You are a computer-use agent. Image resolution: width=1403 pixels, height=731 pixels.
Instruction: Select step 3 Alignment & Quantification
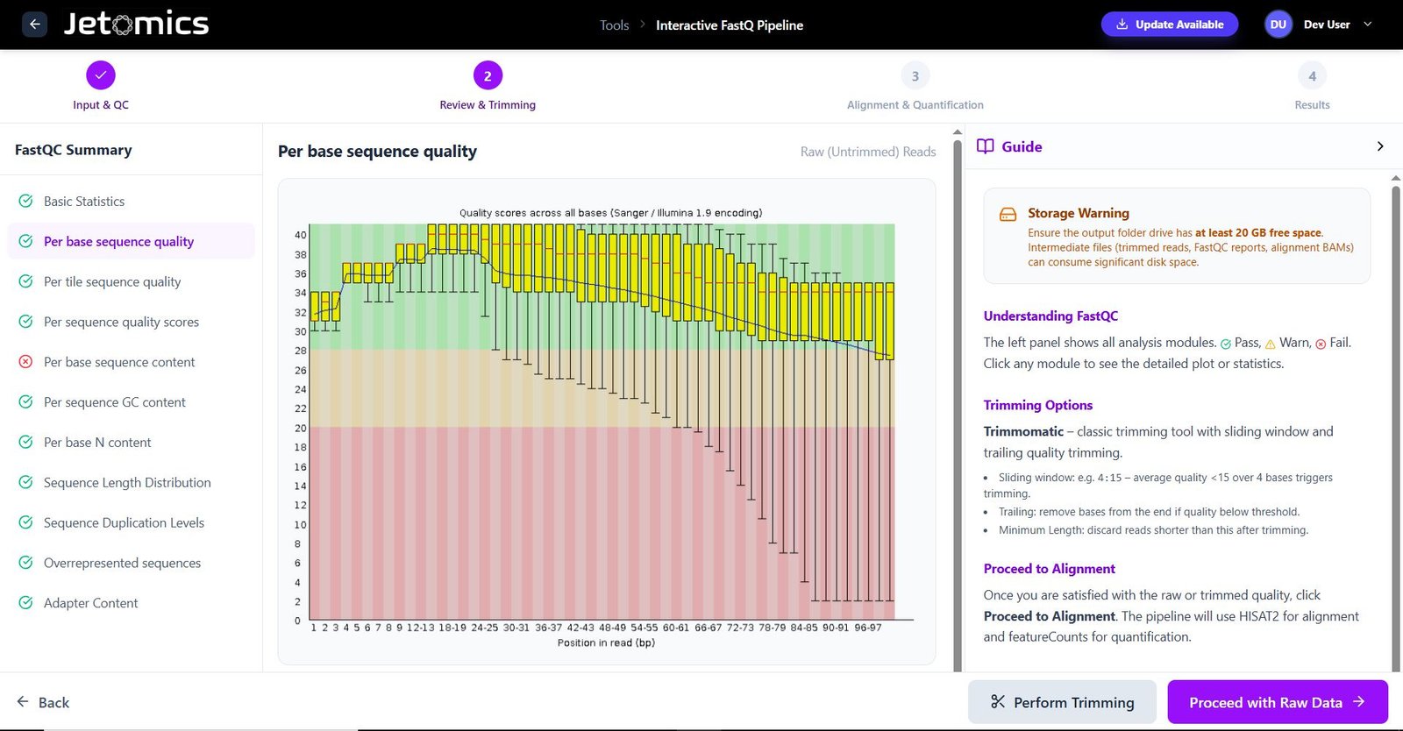pyautogui.click(x=915, y=76)
